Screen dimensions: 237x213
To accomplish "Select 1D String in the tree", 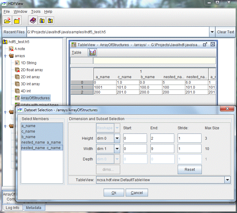I will click(x=28, y=63).
